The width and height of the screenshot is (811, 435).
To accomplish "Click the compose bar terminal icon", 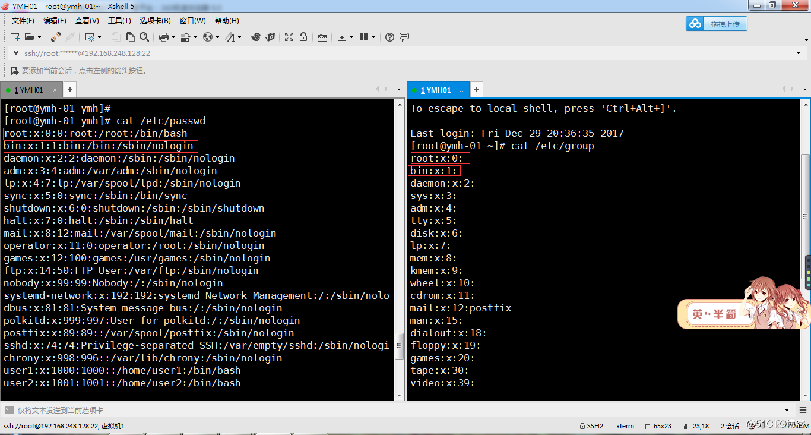I will [x=9, y=410].
